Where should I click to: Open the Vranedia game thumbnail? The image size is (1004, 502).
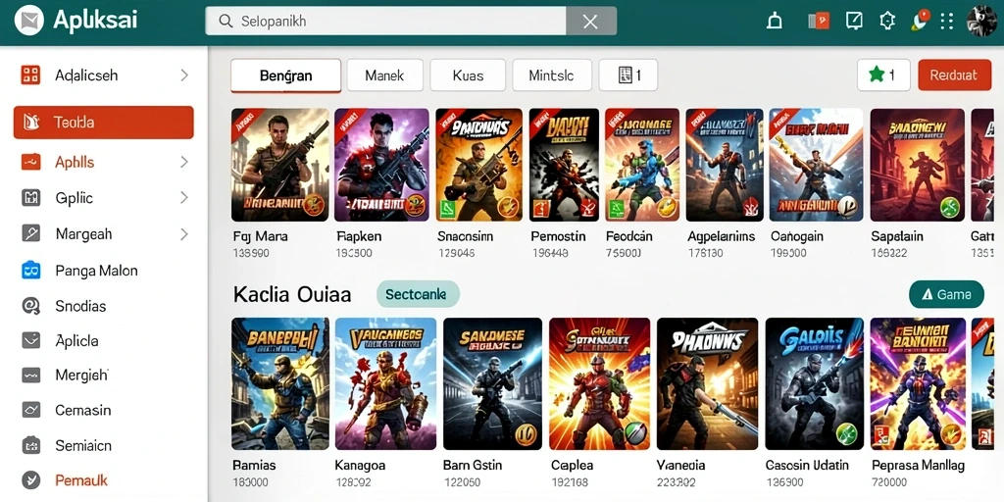(708, 383)
